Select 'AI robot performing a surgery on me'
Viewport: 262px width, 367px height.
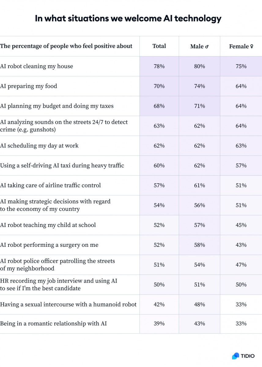click(x=49, y=245)
